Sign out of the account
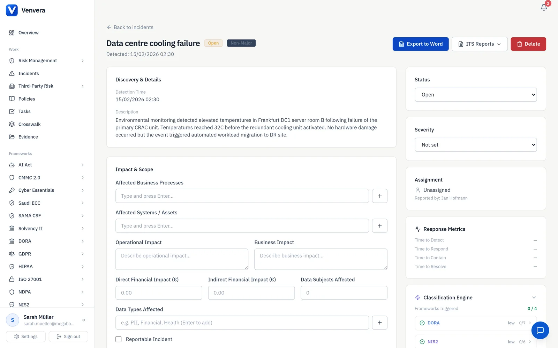 click(x=68, y=337)
